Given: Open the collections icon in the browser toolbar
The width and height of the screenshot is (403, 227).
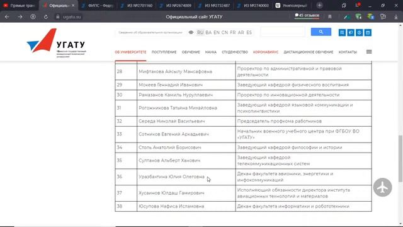Looking at the screenshot, I should pos(383,17).
